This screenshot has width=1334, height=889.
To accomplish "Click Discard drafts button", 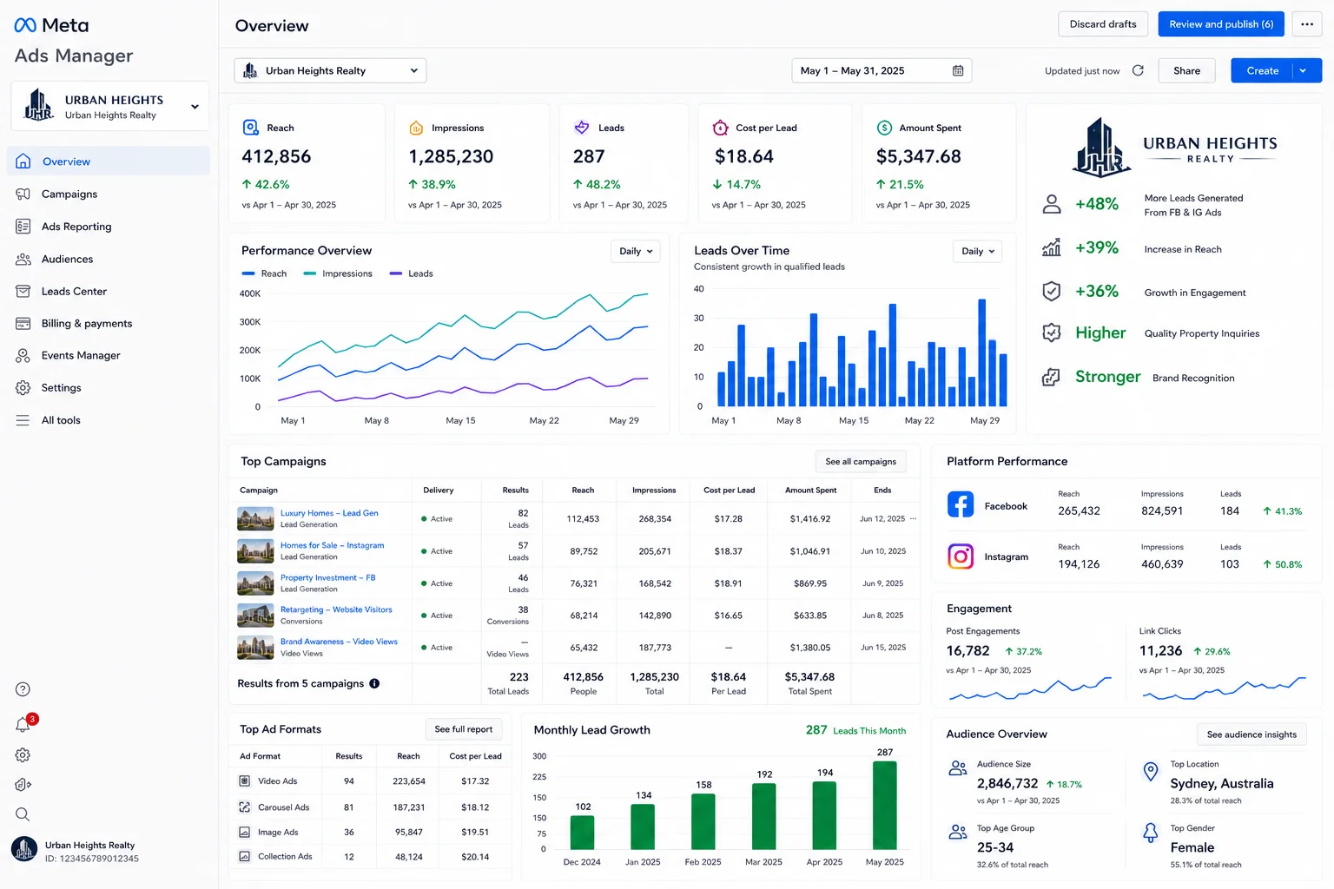I will point(1103,24).
